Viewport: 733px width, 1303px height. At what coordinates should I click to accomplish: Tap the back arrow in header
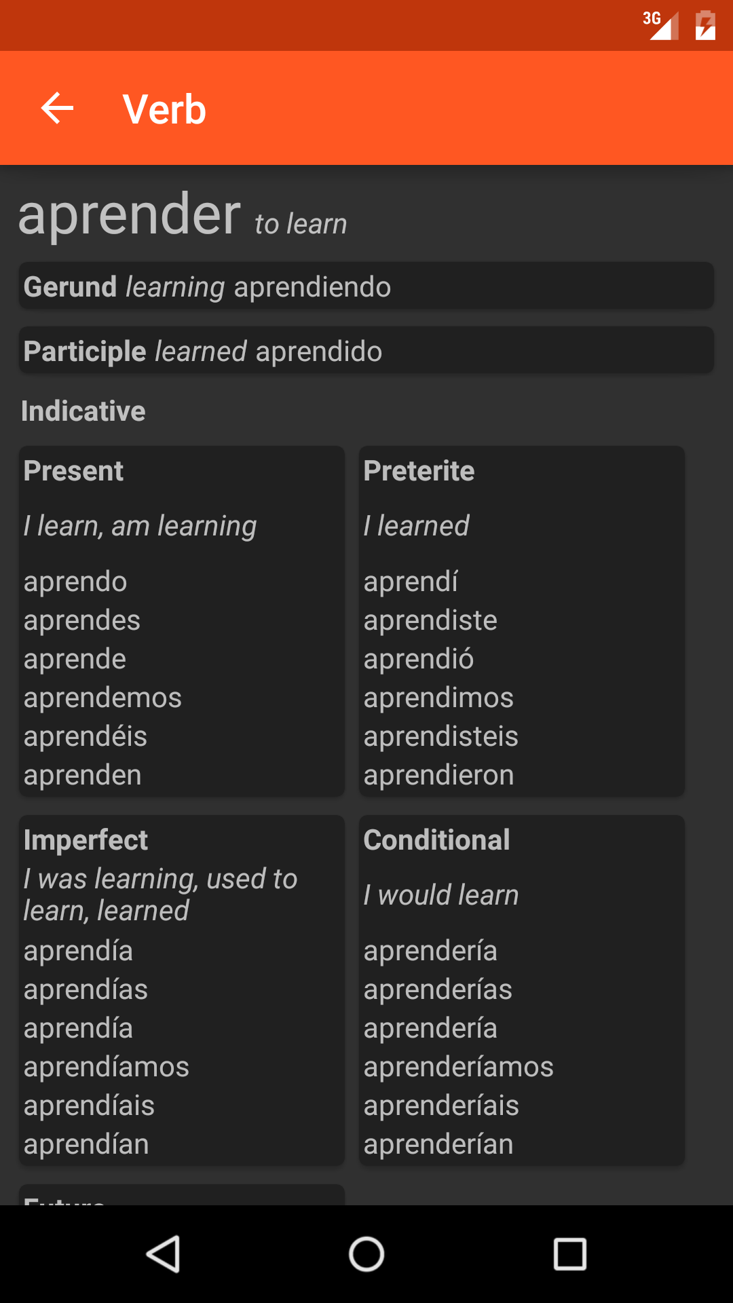[x=57, y=109]
